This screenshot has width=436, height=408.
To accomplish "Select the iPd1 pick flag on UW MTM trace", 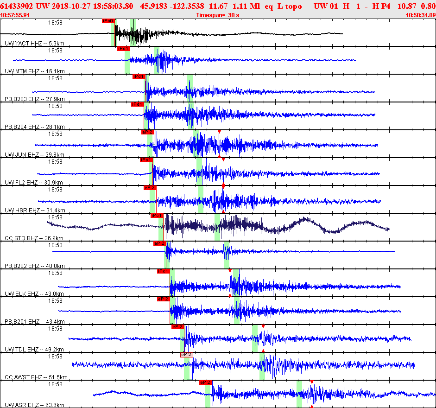I will coord(123,49).
